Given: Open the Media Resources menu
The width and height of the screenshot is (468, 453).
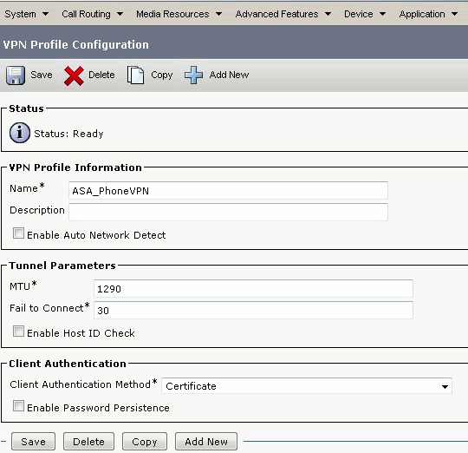Looking at the screenshot, I should tap(179, 14).
